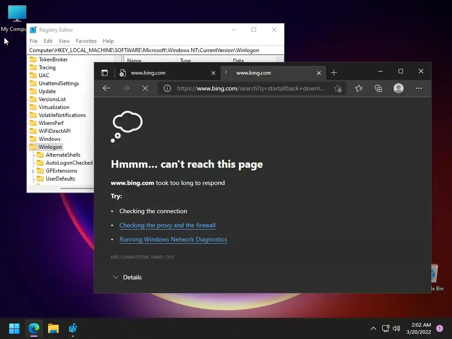The image size is (452, 339).
Task: Select the GPExtensions subkey under Winlogon
Action: click(61, 171)
